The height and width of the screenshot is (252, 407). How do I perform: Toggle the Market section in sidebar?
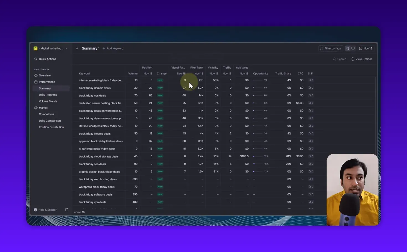click(x=37, y=108)
